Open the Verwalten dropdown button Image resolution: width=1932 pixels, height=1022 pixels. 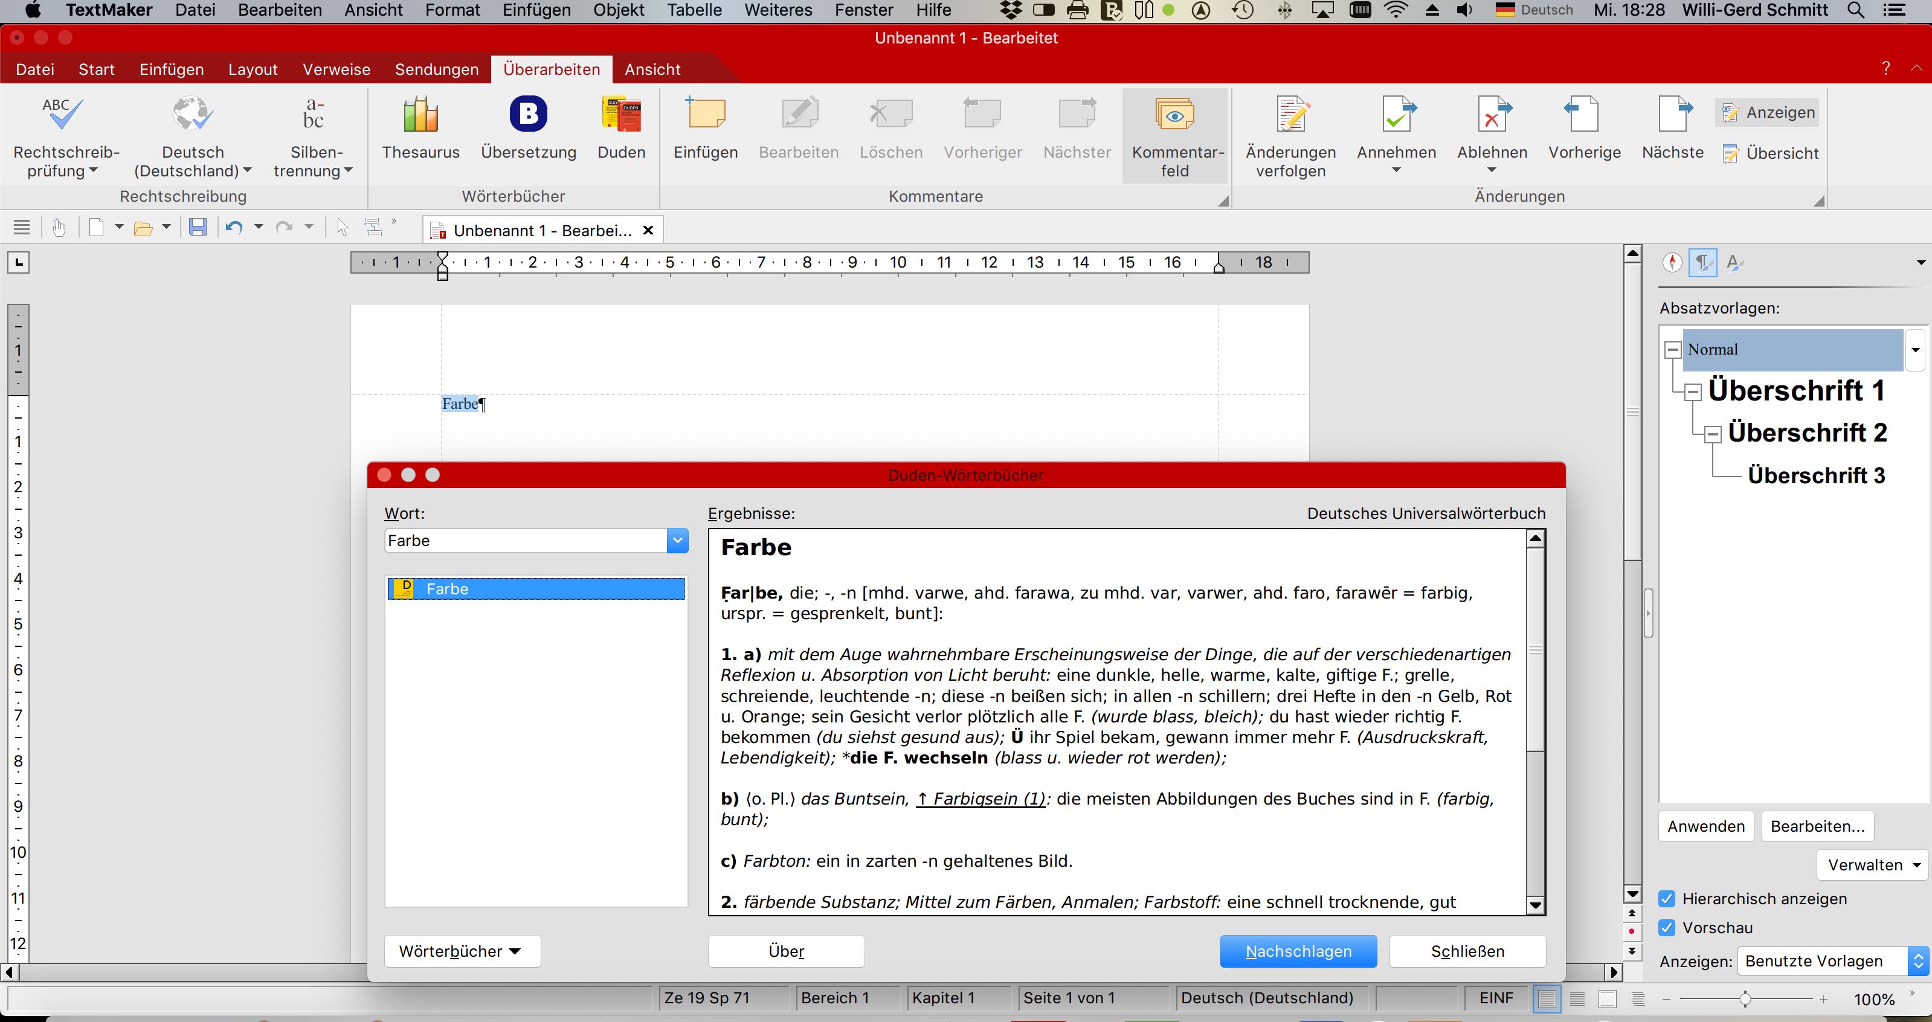[1872, 864]
